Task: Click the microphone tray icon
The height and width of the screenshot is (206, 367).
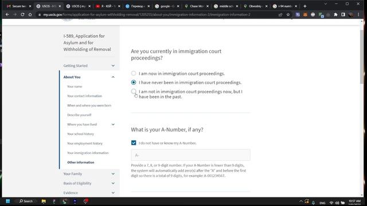Action: click(x=313, y=203)
